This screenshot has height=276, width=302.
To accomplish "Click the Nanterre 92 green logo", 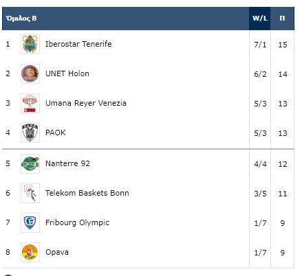I will [30, 163].
